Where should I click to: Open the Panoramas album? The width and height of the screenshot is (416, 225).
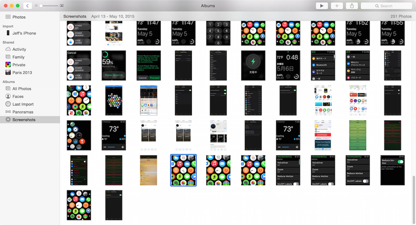[23, 112]
